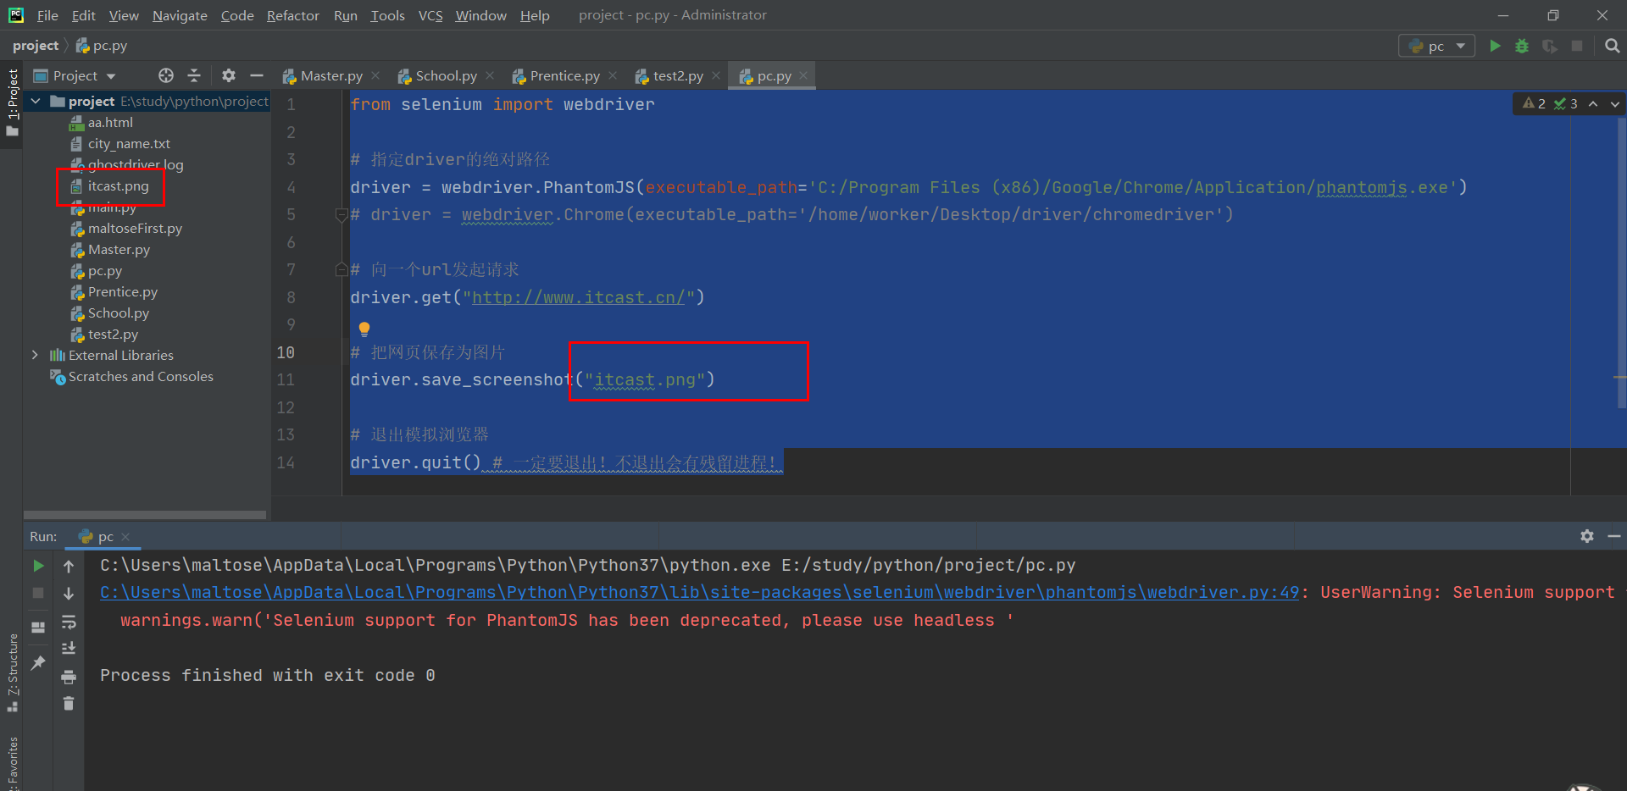Viewport: 1627px width, 791px height.
Task: Hide the Project panel with minus icon
Action: [257, 75]
